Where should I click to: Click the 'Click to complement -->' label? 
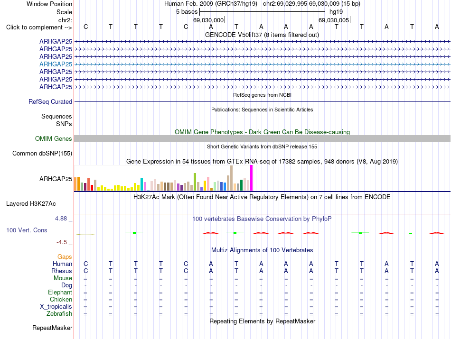click(x=39, y=27)
